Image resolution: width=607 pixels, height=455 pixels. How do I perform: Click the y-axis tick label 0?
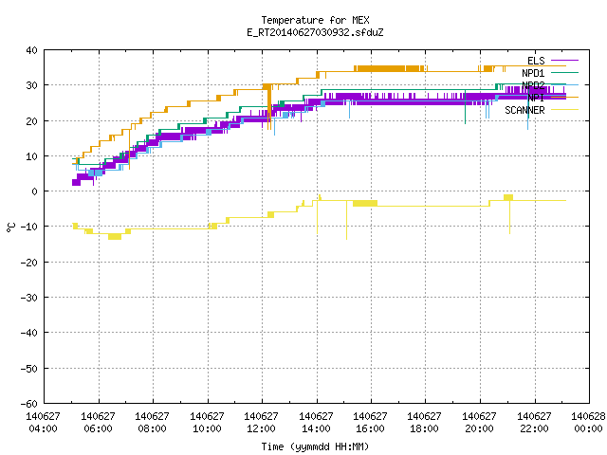(x=35, y=191)
